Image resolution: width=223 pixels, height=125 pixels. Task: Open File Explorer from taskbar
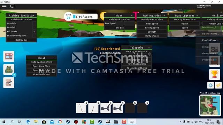pyautogui.click(x=36, y=122)
